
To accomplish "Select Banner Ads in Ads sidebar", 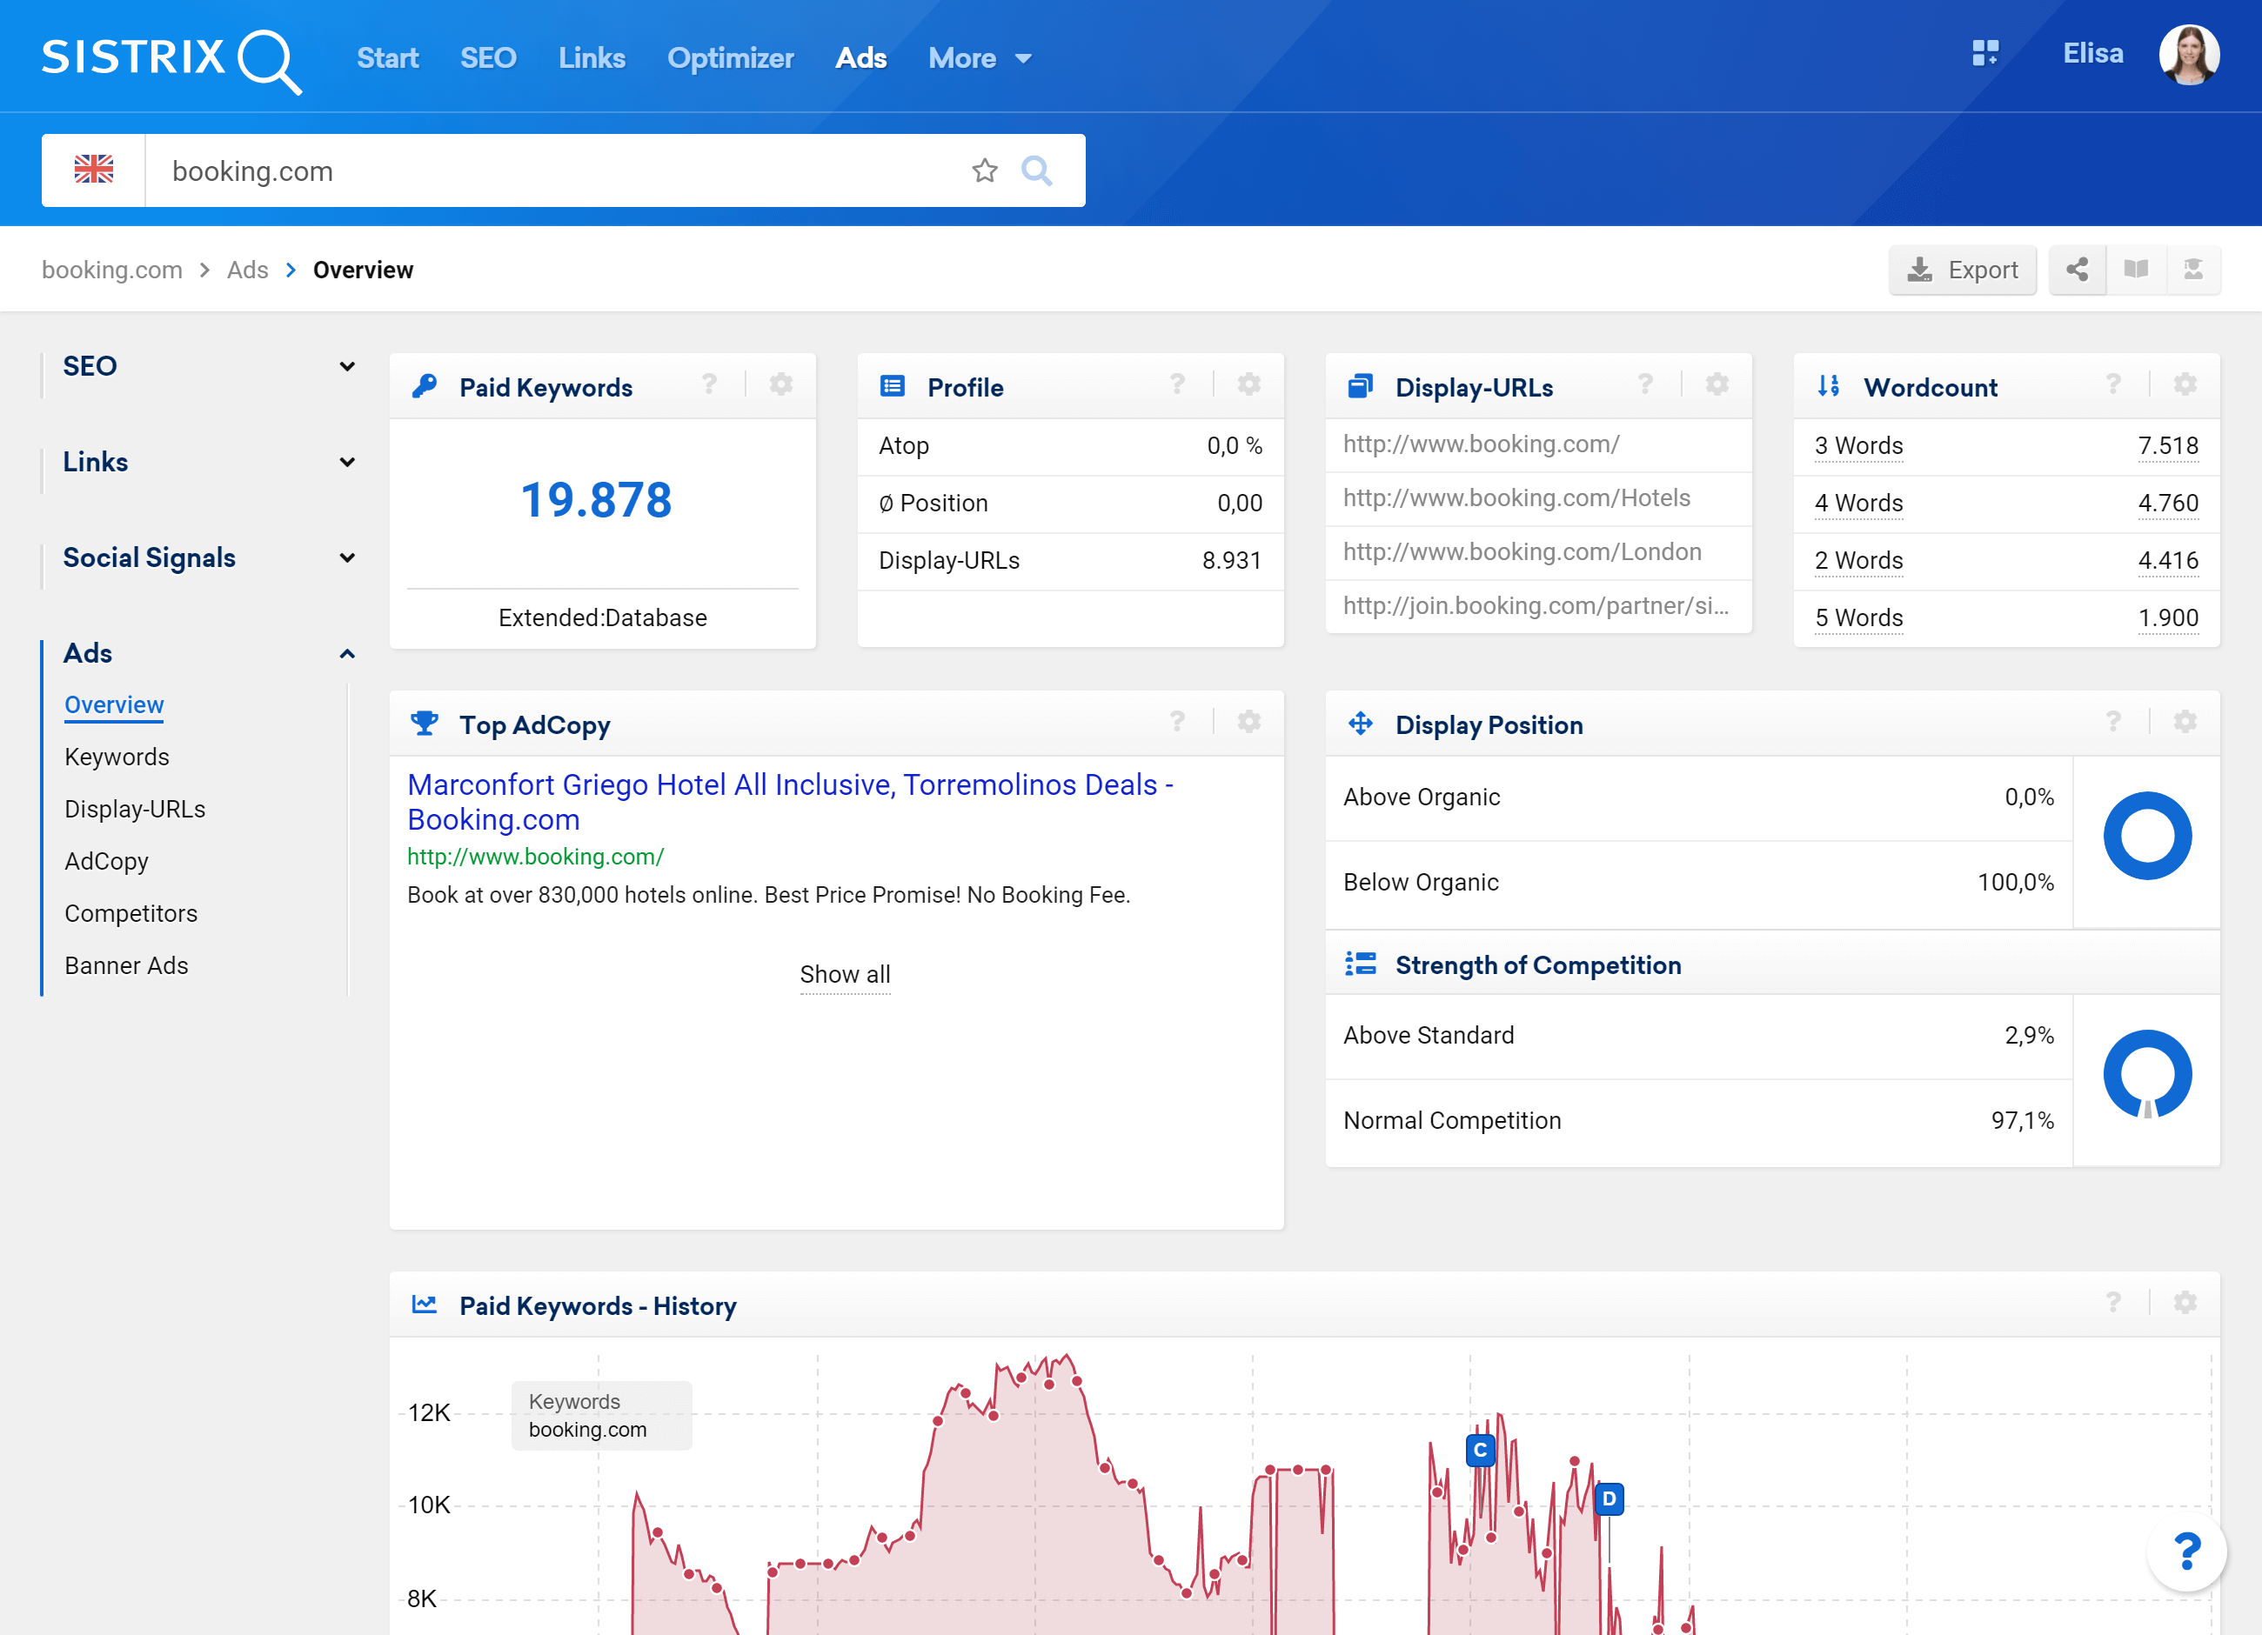I will 125,965.
